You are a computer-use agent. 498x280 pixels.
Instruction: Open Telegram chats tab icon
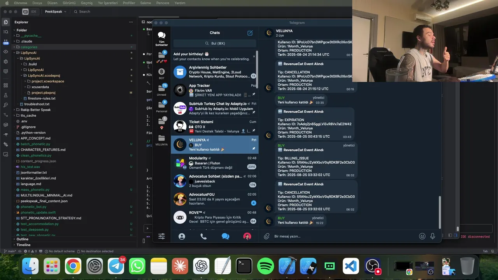coord(225,236)
